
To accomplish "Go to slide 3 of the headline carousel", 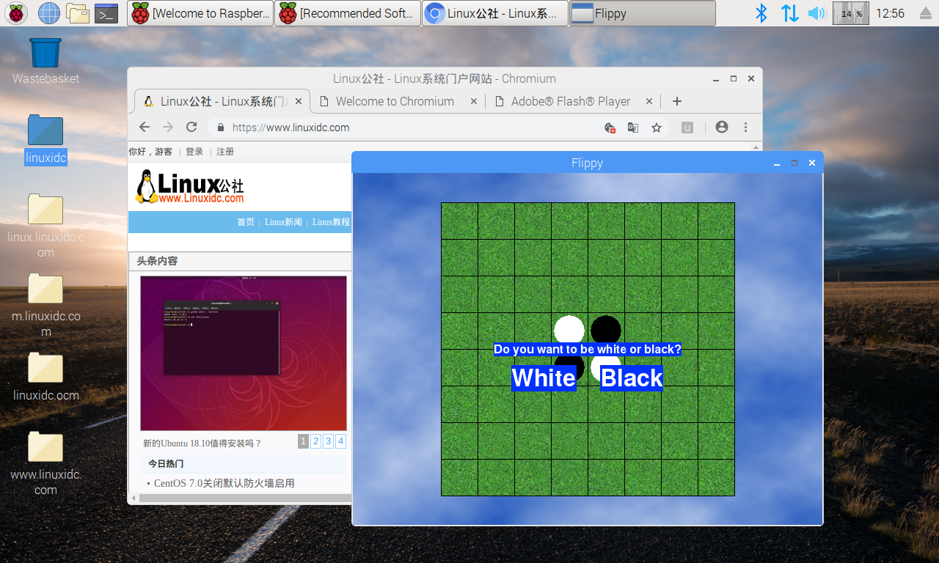I will (x=329, y=441).
